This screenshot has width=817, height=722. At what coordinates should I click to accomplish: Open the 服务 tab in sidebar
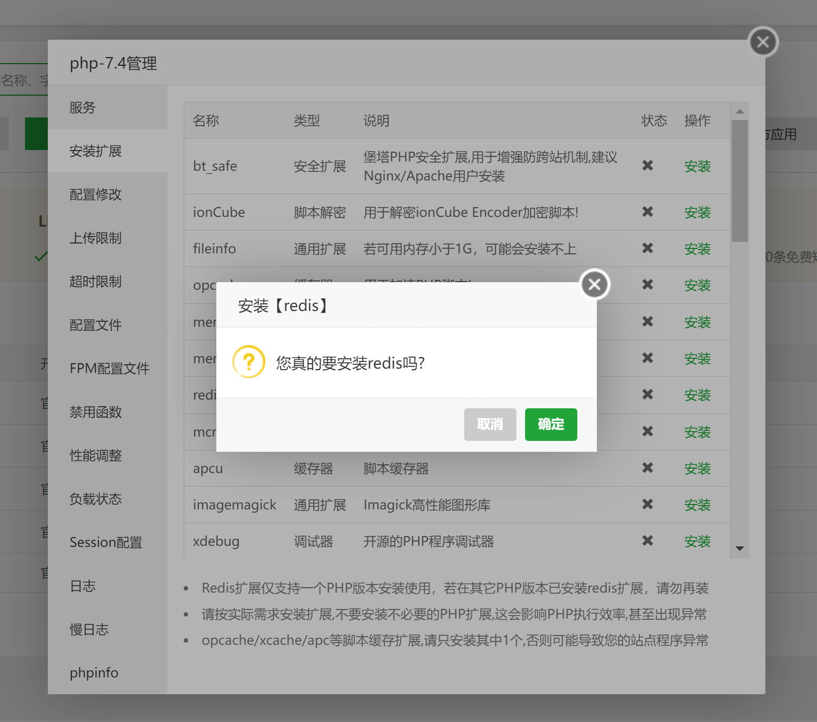click(83, 108)
